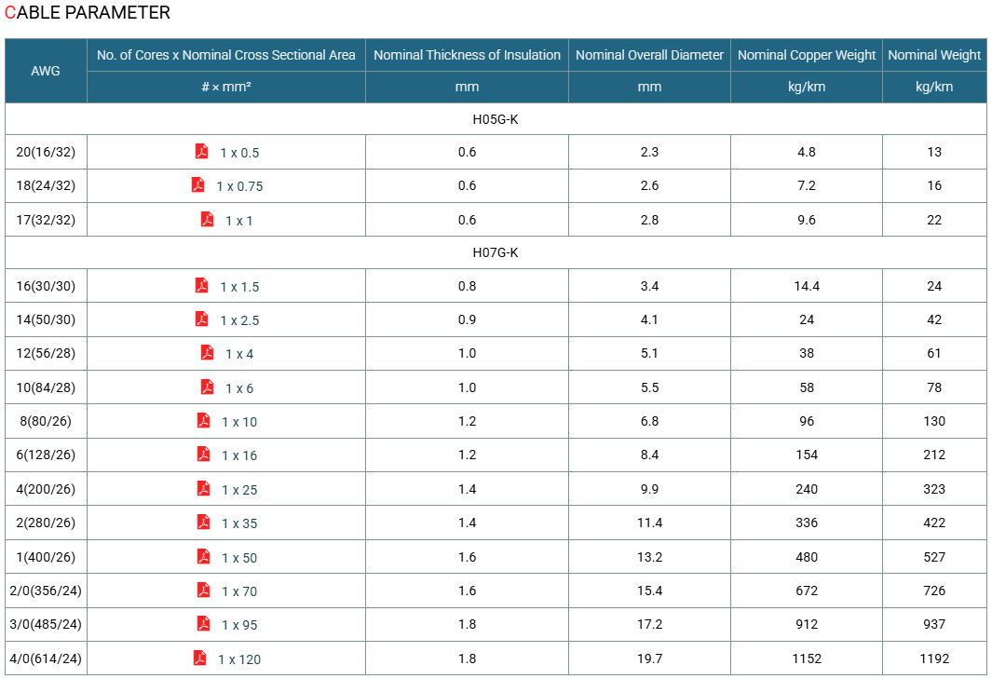
Task: Click PDF icon beside 1 x 4
Action: tap(207, 352)
